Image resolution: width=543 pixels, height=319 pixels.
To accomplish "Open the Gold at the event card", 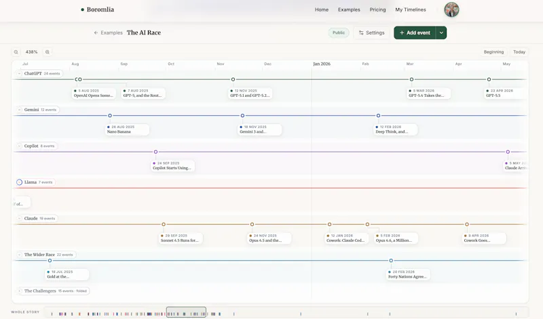I will [x=67, y=274].
